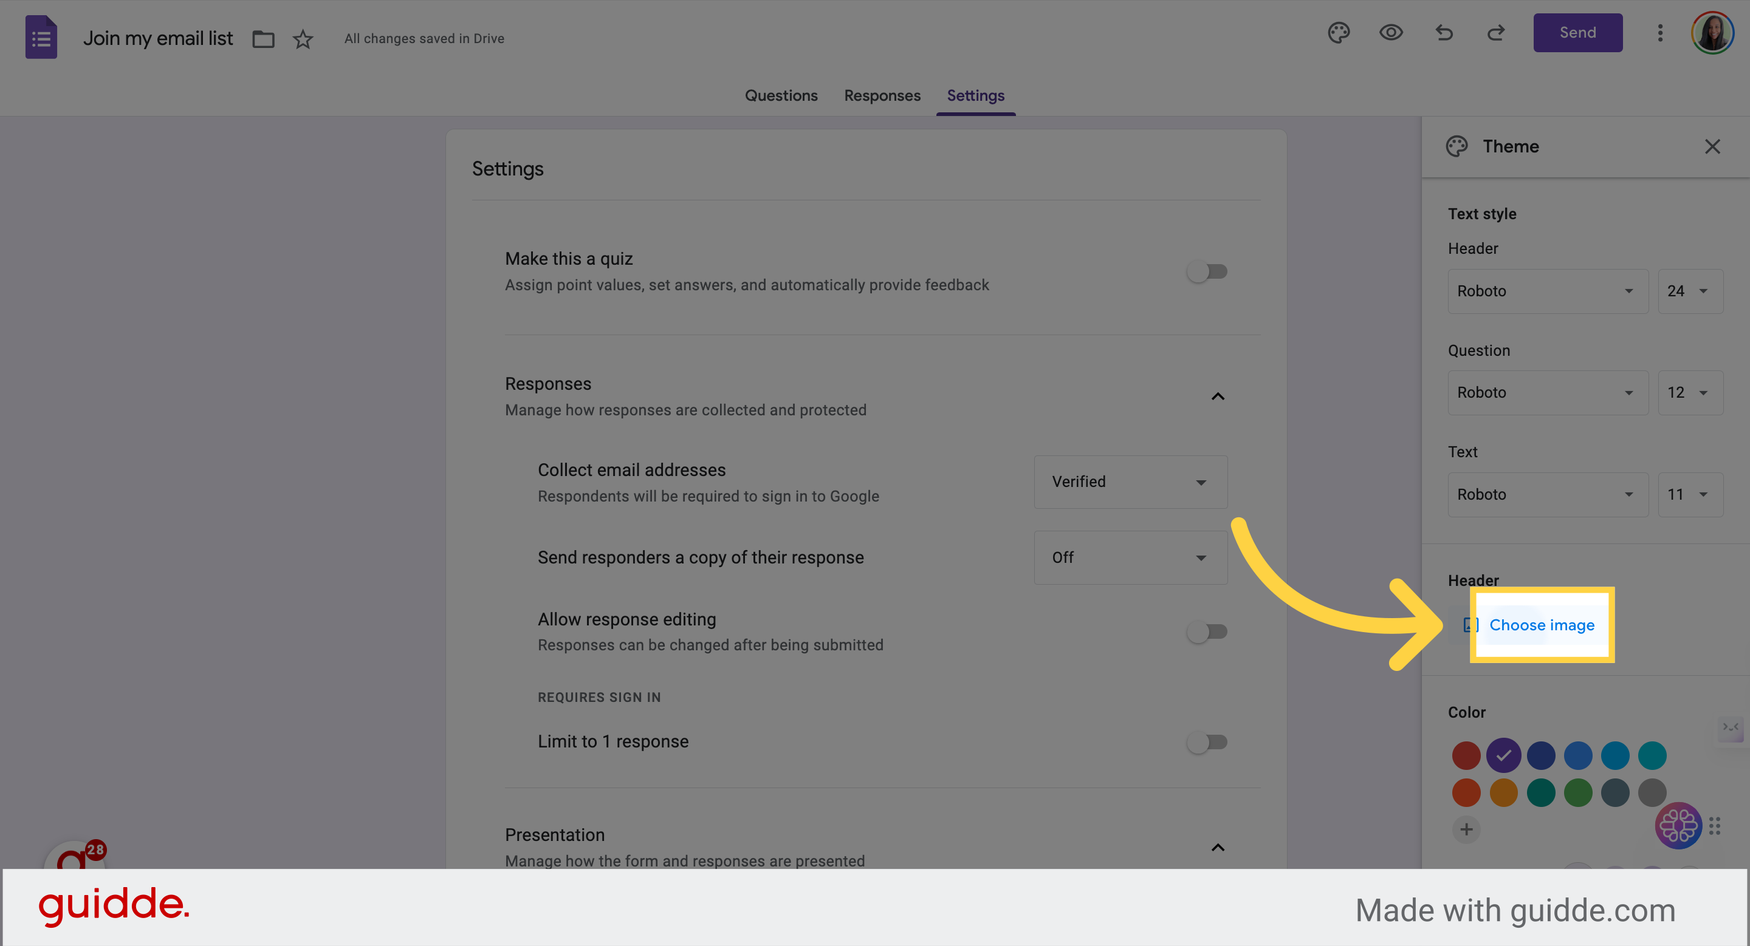Select the checked purple color swatch
Viewport: 1750px width, 946px height.
pyautogui.click(x=1503, y=755)
